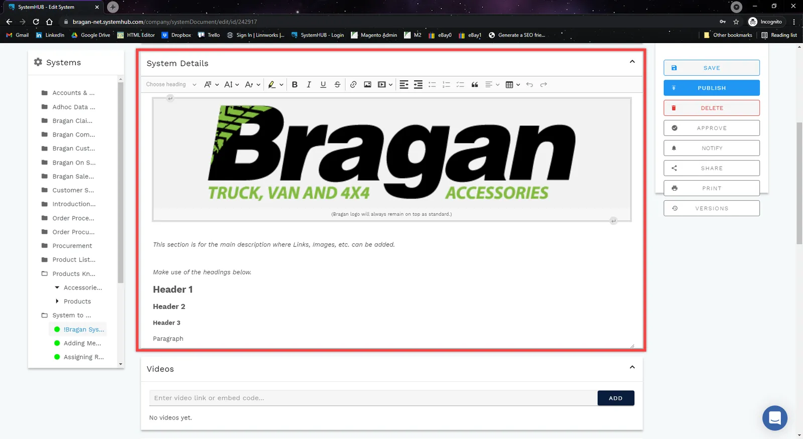
Task: Expand the Products tree node
Action: pos(57,301)
